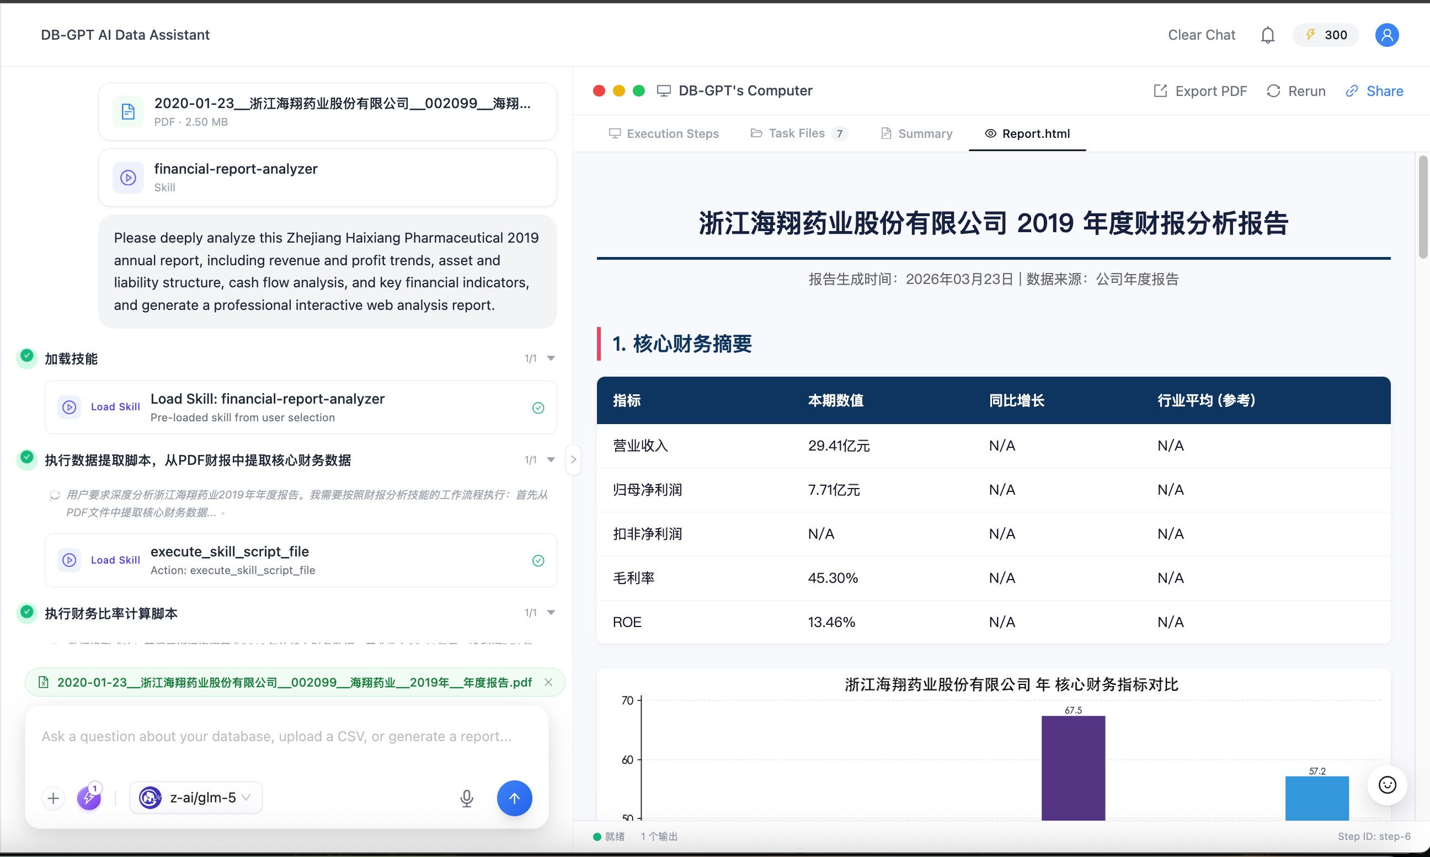Open the z-ai/glm-5 model dropdown
This screenshot has width=1430, height=857.
point(196,798)
